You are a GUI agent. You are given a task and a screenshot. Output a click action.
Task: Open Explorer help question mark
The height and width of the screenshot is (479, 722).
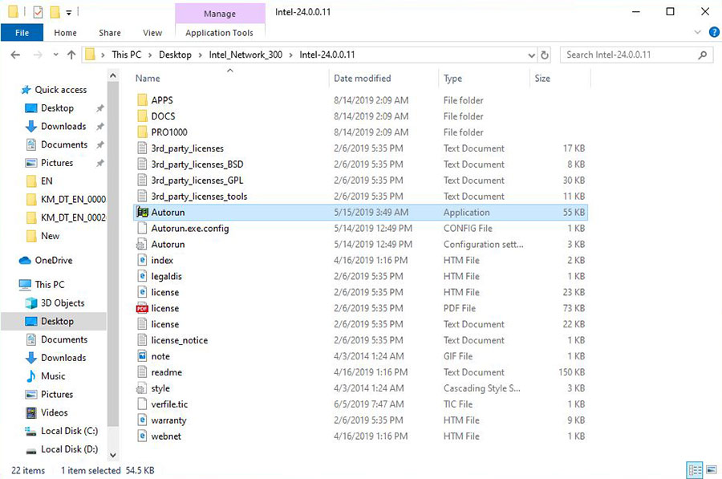714,32
